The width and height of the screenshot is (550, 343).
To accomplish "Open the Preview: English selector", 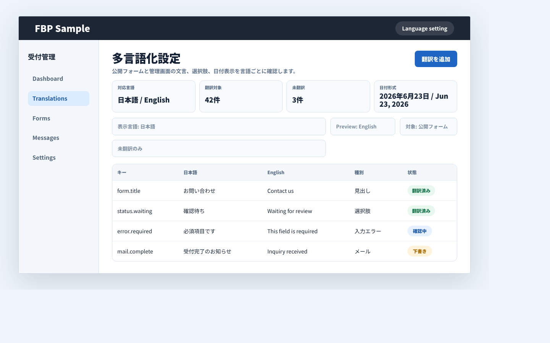I will click(363, 127).
